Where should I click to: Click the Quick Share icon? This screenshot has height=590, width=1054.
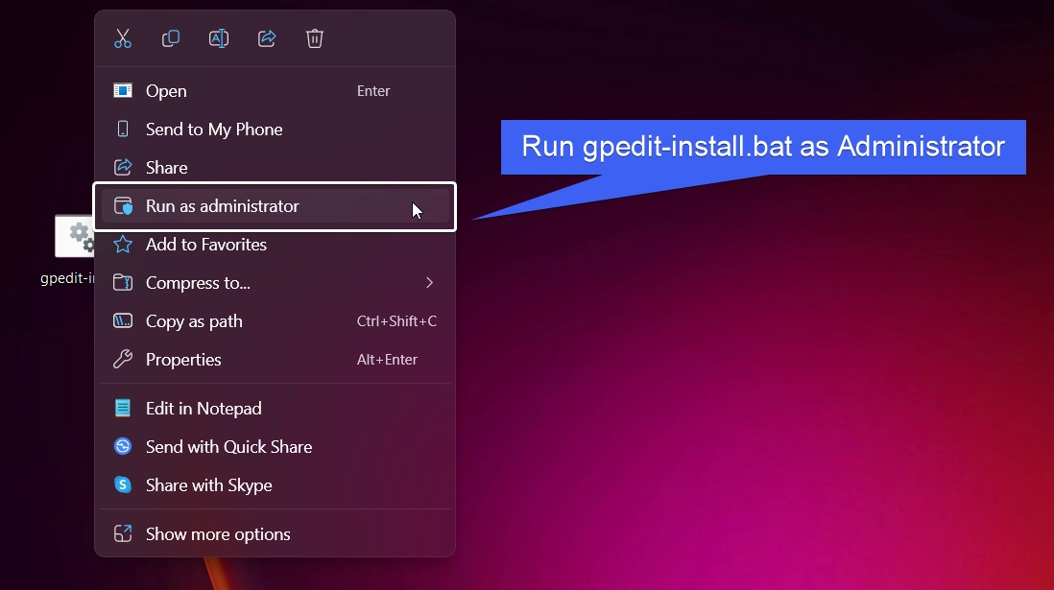coord(123,446)
